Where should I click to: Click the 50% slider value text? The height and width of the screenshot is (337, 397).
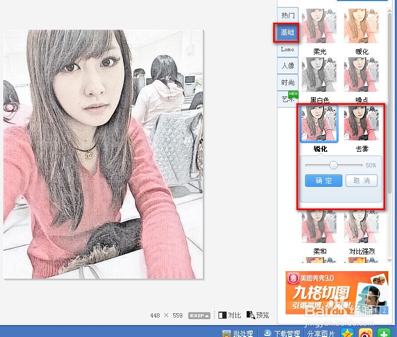coord(371,165)
